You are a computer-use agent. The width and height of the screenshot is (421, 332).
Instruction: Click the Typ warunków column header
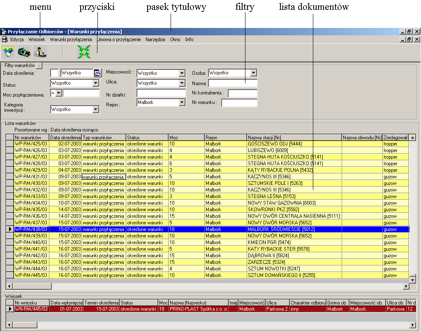click(x=104, y=137)
